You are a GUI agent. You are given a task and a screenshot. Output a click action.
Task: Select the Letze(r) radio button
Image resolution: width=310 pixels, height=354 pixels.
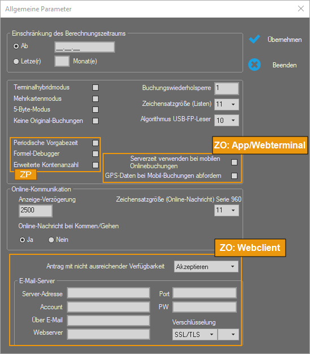point(16,61)
